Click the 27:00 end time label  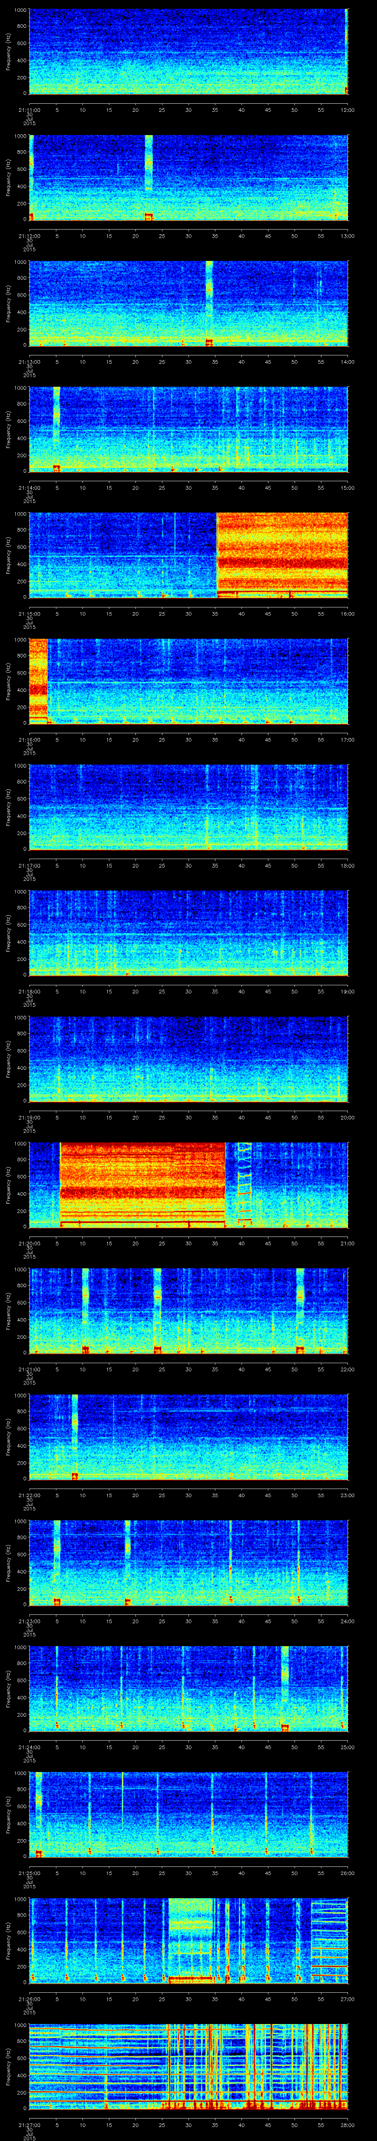(347, 1998)
